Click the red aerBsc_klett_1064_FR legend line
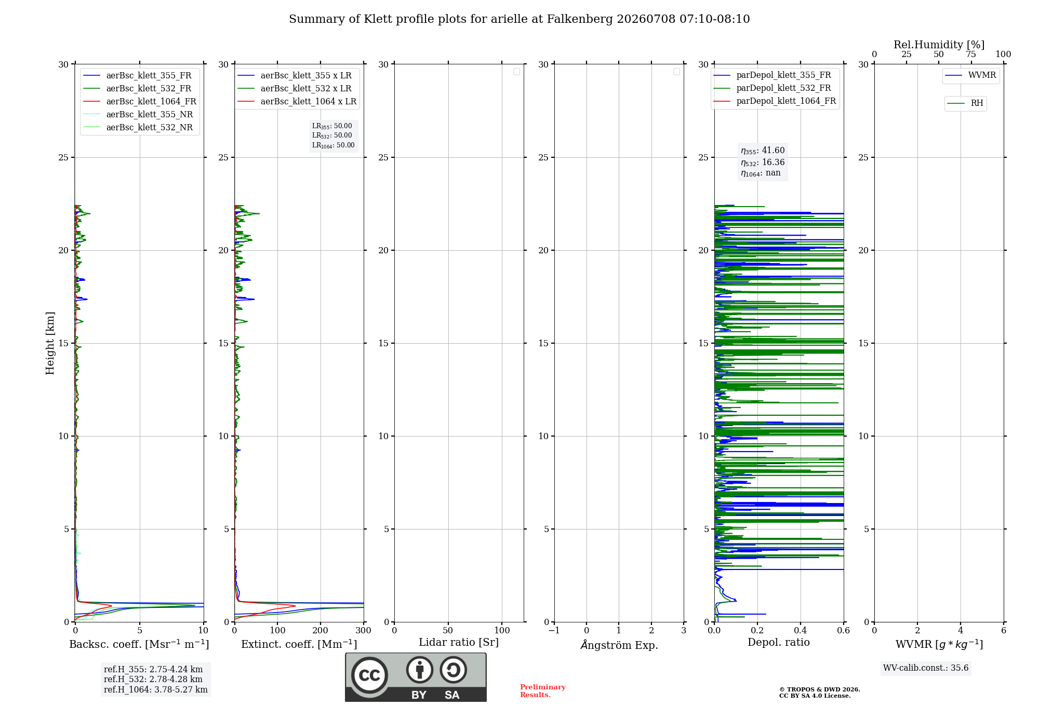This screenshot has width=1039, height=706. 91,102
